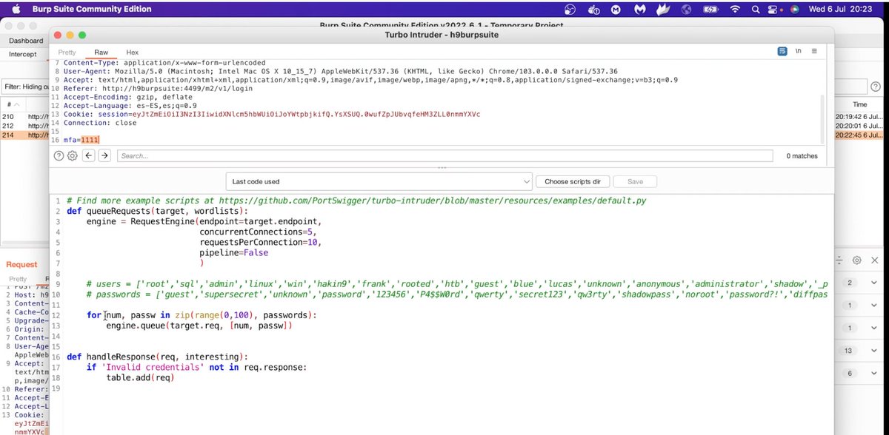The width and height of the screenshot is (889, 435).
Task: Click 'def queueRequests' line in script
Action: point(157,211)
